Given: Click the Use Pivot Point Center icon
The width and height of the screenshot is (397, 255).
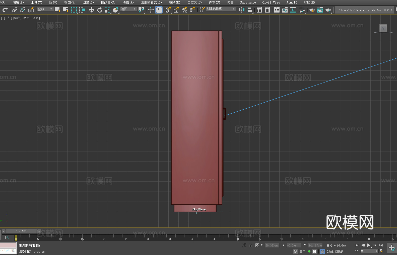Looking at the screenshot, I should click(x=141, y=10).
